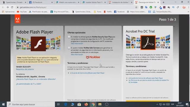Show more bookmarks with the overflow chevron
This screenshot has width=190, height=107.
(x=188, y=12)
